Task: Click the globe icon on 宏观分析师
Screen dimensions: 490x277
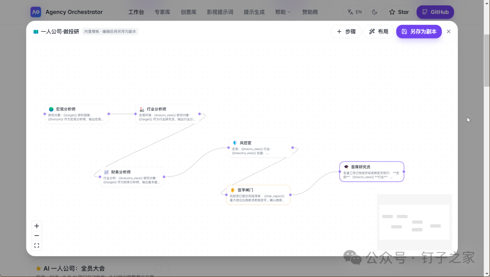Action: click(51, 109)
